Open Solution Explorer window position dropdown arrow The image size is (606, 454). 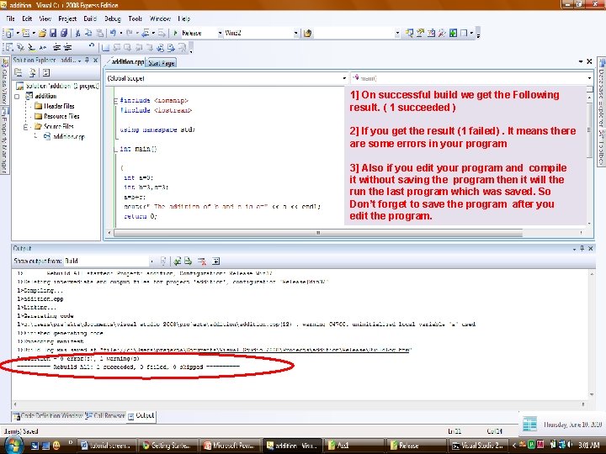click(80, 61)
